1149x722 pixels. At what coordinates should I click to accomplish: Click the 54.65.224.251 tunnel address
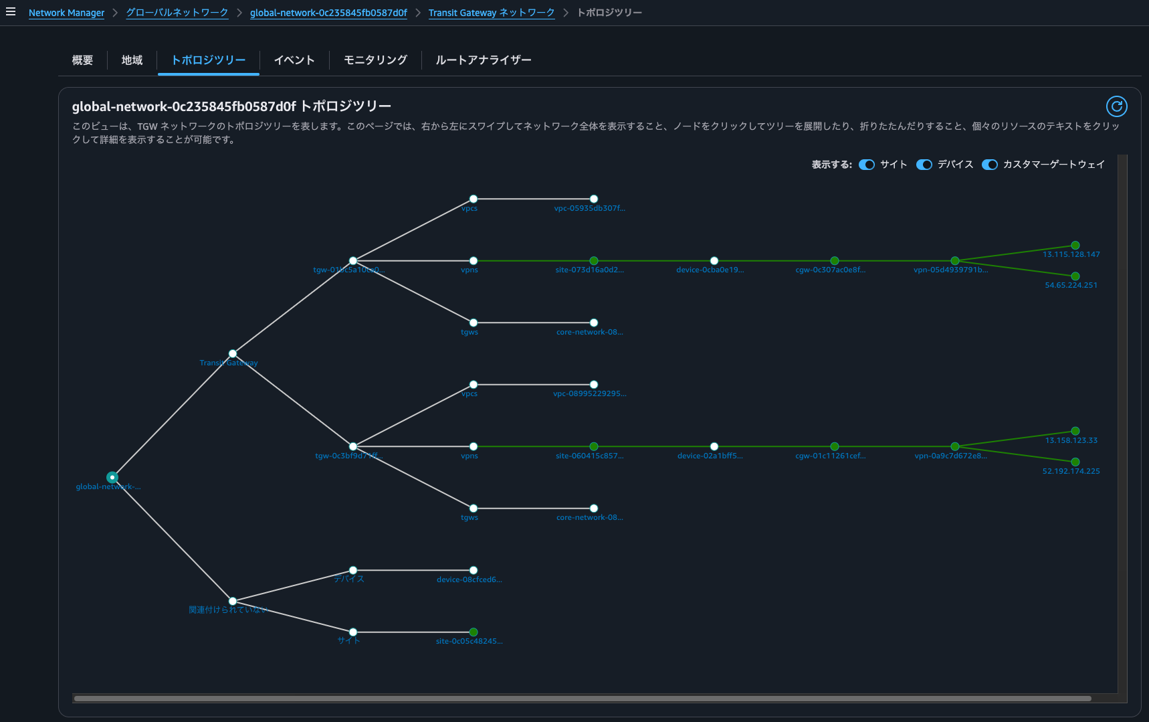[1071, 285]
